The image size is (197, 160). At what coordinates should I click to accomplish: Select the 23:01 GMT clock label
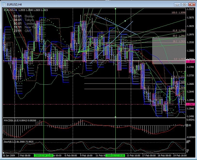tap(23, 31)
